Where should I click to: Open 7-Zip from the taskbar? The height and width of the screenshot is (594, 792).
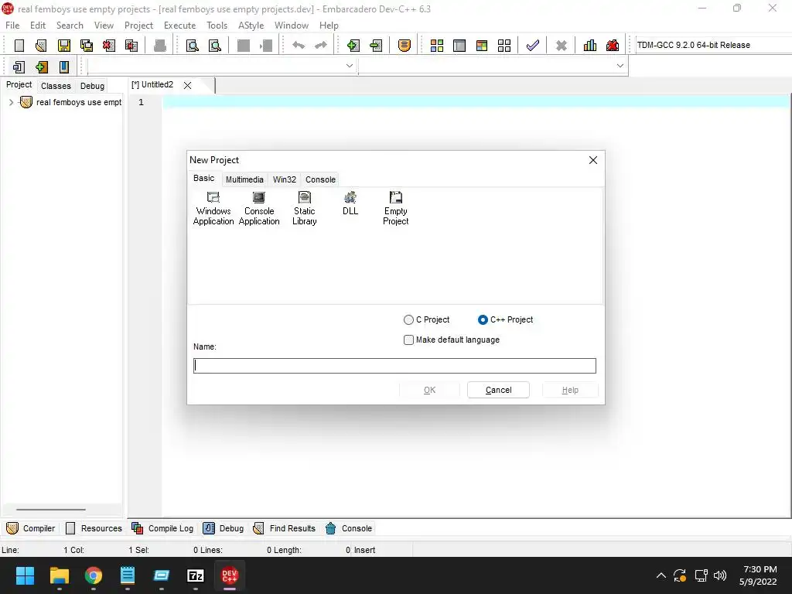coord(196,575)
